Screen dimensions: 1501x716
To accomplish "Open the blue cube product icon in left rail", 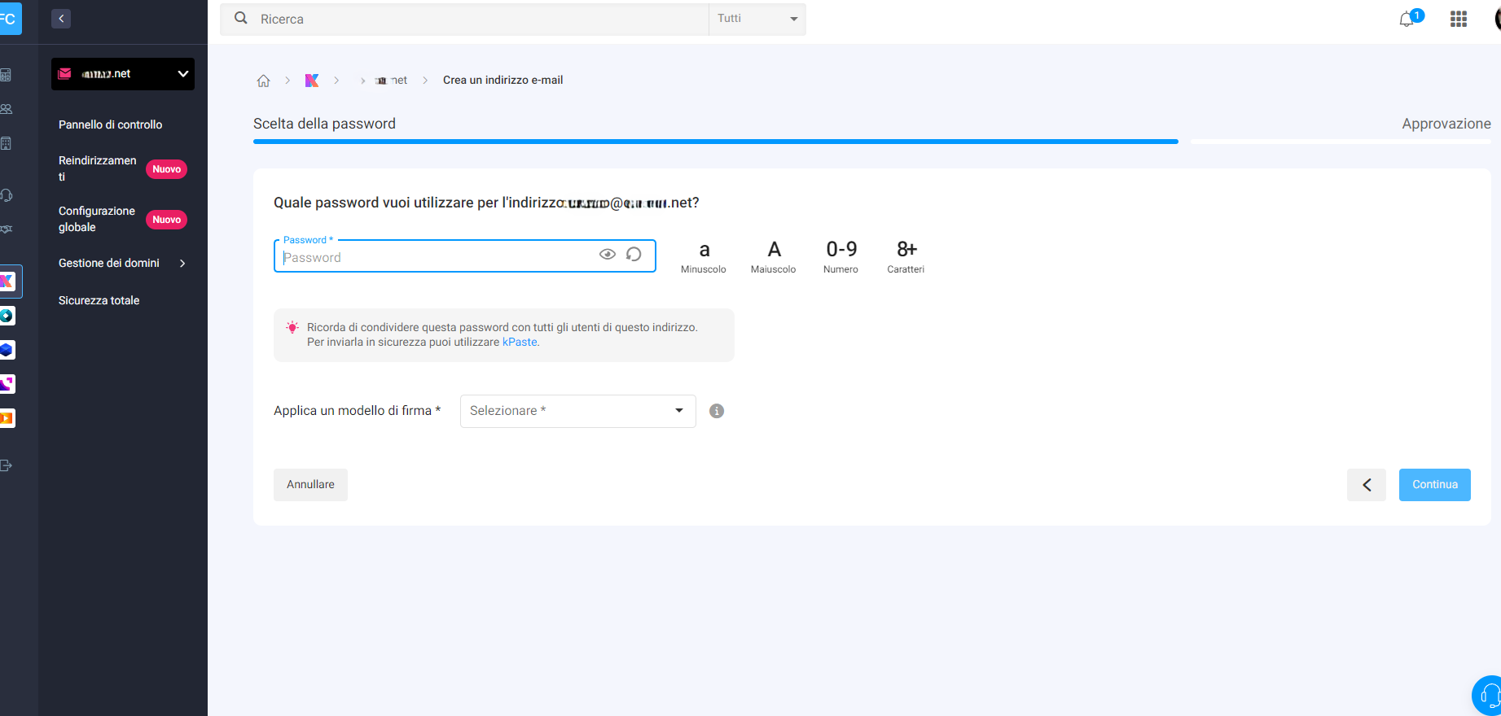I will coord(7,350).
